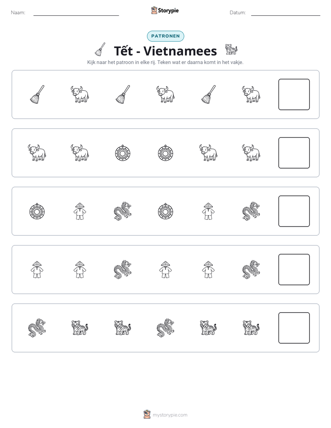
Task: Click the broom icon beside the title
Action: (100, 50)
